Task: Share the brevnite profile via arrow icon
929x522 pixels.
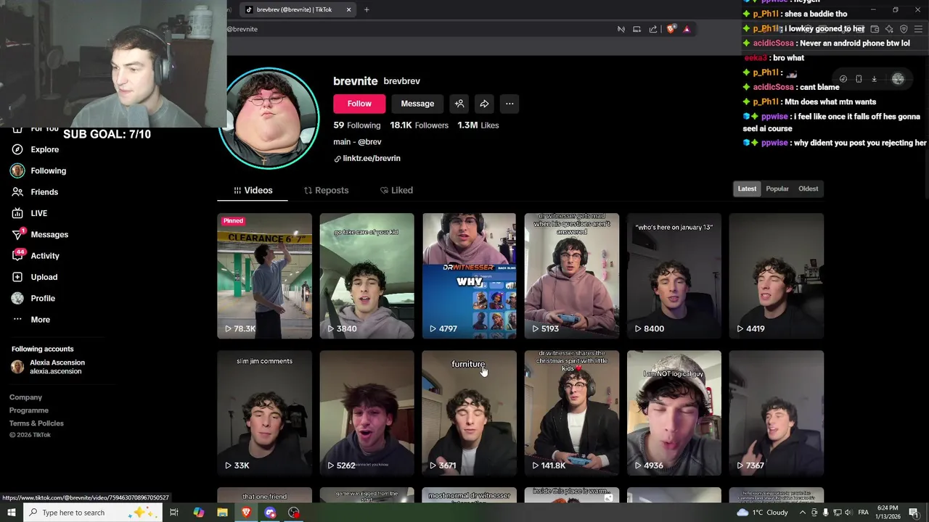Action: (484, 104)
